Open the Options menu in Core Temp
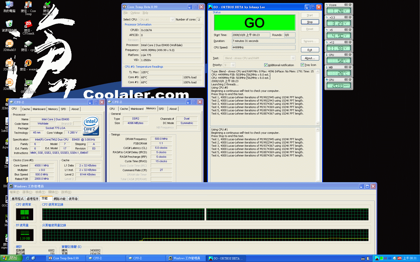This screenshot has height=262, width=420. [x=135, y=13]
